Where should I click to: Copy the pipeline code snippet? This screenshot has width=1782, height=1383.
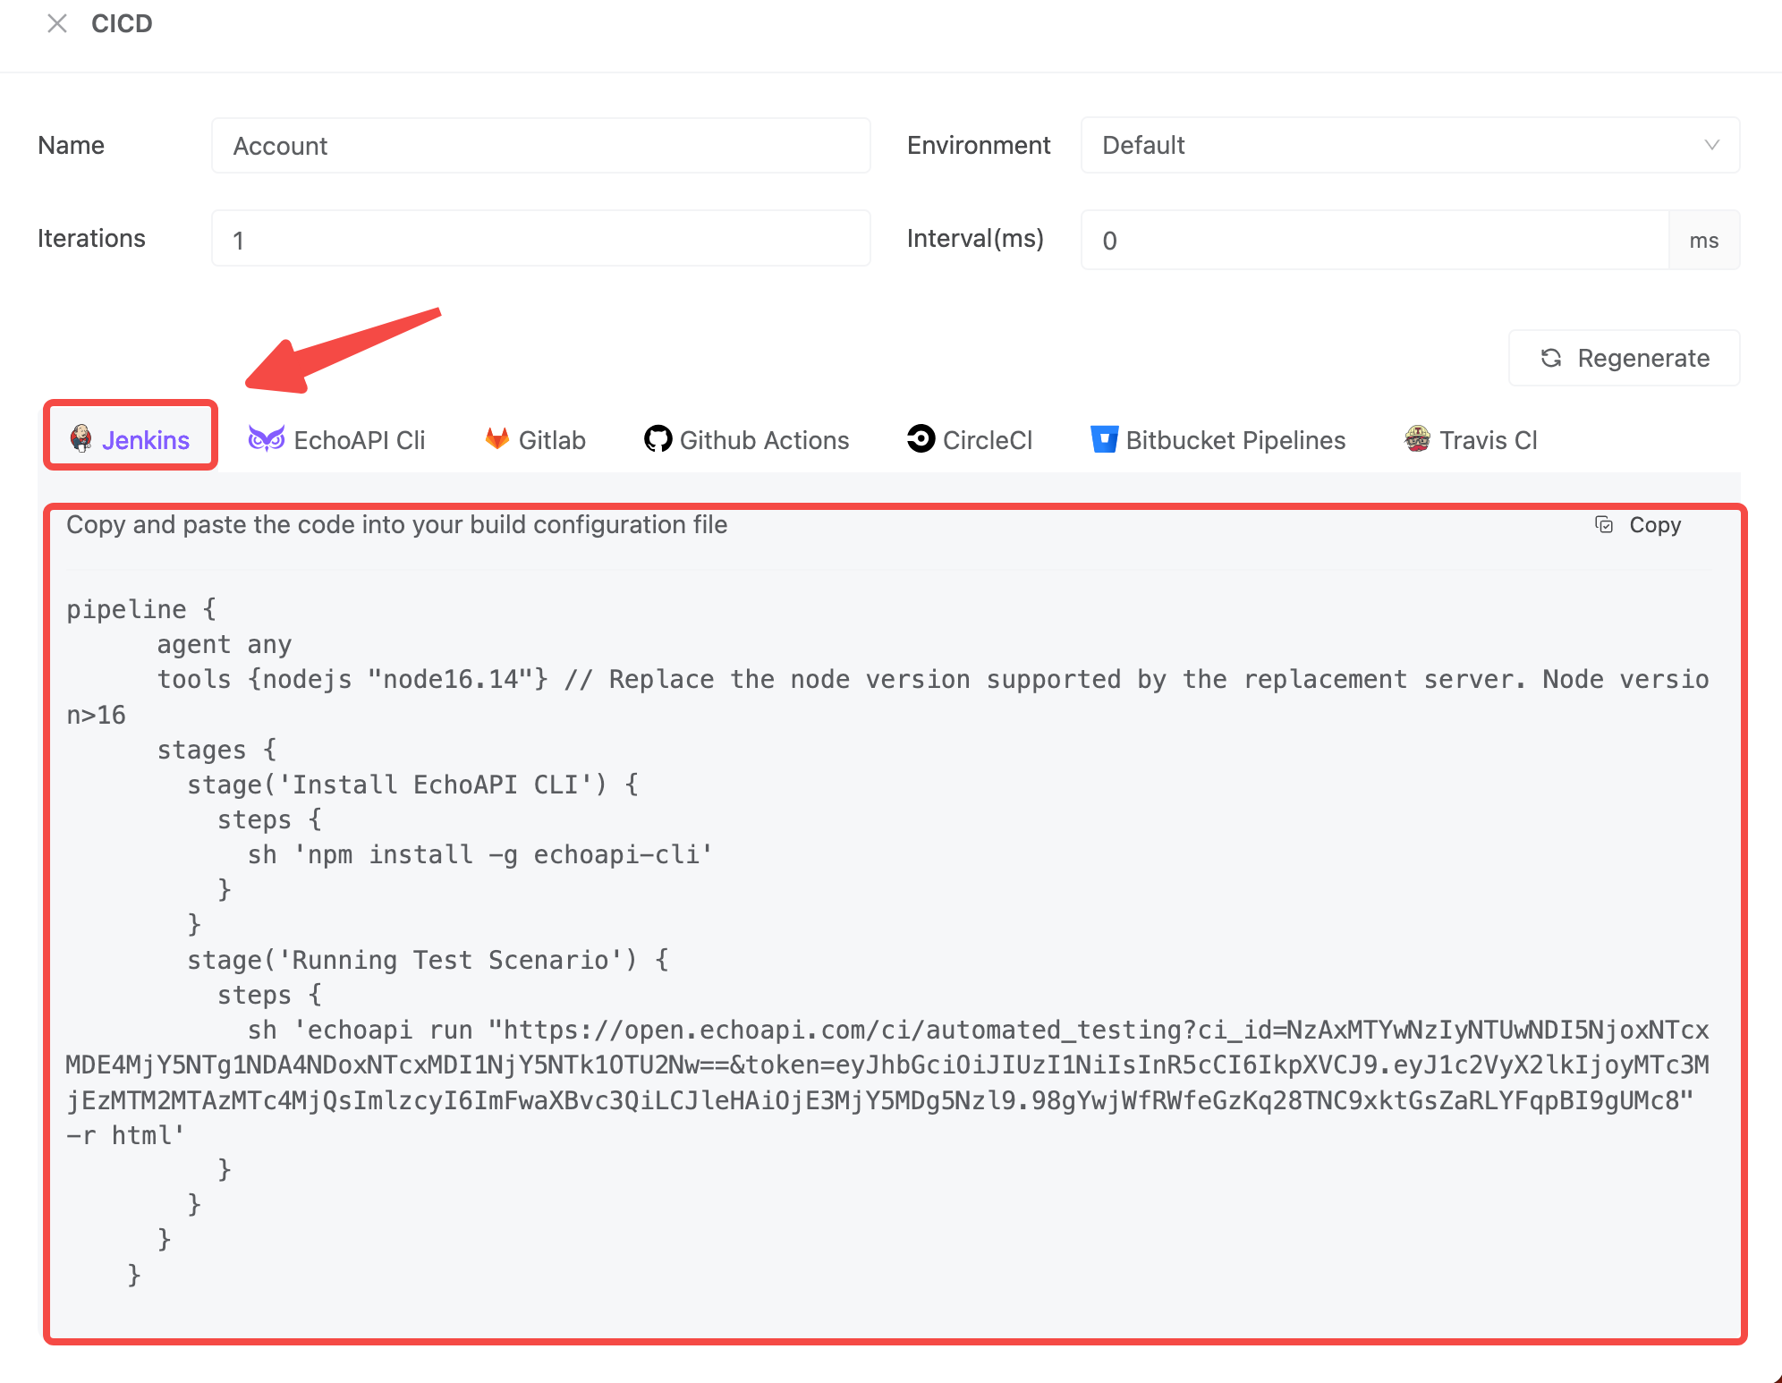(x=1638, y=524)
